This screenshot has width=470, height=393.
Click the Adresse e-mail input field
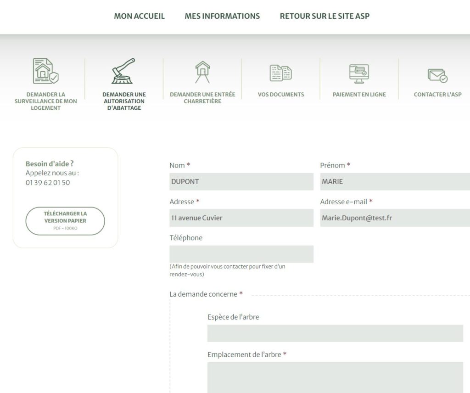395,218
